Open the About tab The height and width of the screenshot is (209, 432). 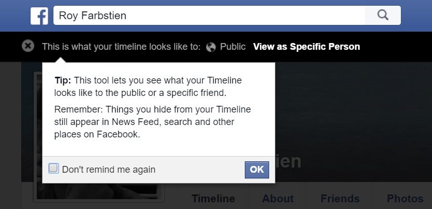click(x=277, y=199)
